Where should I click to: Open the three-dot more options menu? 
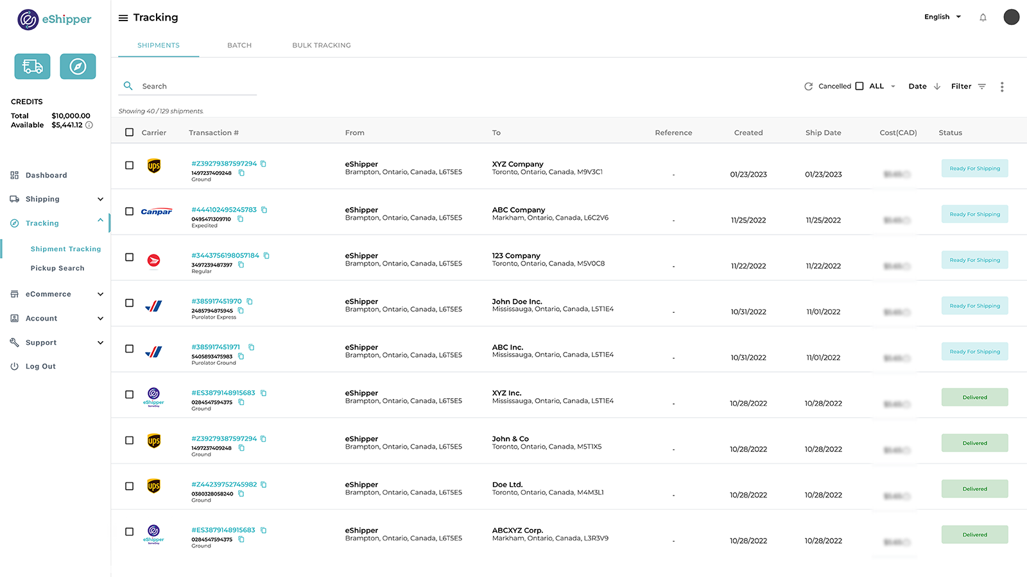pos(1001,87)
